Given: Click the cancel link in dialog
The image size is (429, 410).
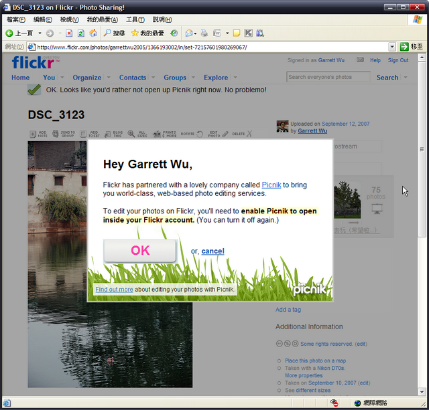Looking at the screenshot, I should click(213, 251).
